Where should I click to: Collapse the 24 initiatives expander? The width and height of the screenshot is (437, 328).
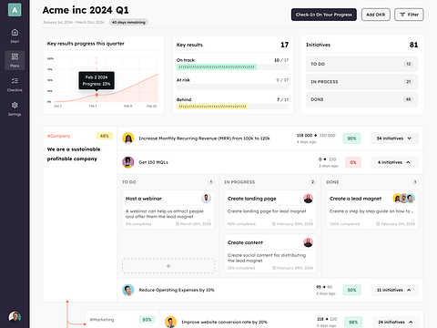tap(396, 322)
